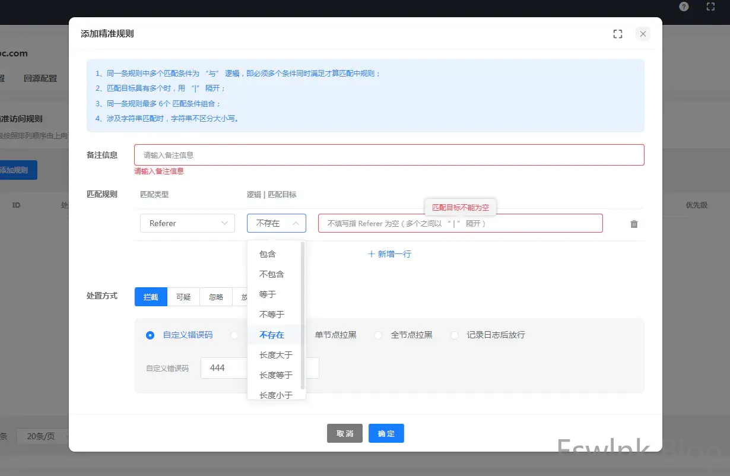Switch handling method to 可疑 tab

click(x=183, y=297)
